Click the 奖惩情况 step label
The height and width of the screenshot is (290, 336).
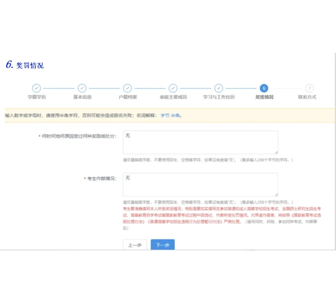[264, 97]
